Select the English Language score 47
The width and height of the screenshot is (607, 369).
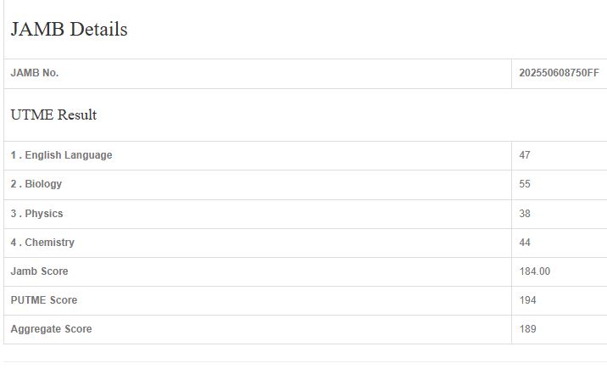[525, 155]
